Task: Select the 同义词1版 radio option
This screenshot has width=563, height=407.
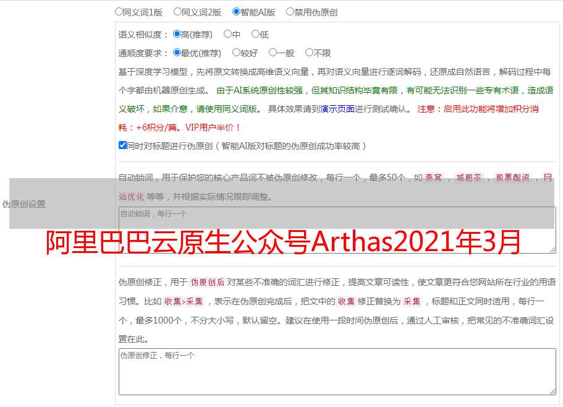Action: click(119, 11)
